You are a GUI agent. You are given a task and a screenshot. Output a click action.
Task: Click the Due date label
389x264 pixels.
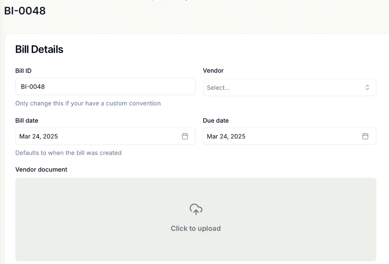tap(216, 120)
